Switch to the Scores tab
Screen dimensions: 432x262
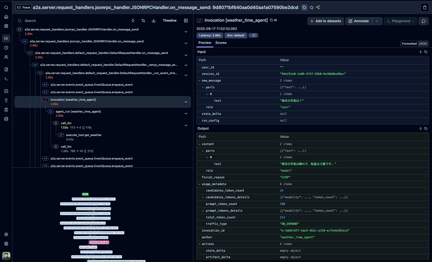[x=221, y=43]
